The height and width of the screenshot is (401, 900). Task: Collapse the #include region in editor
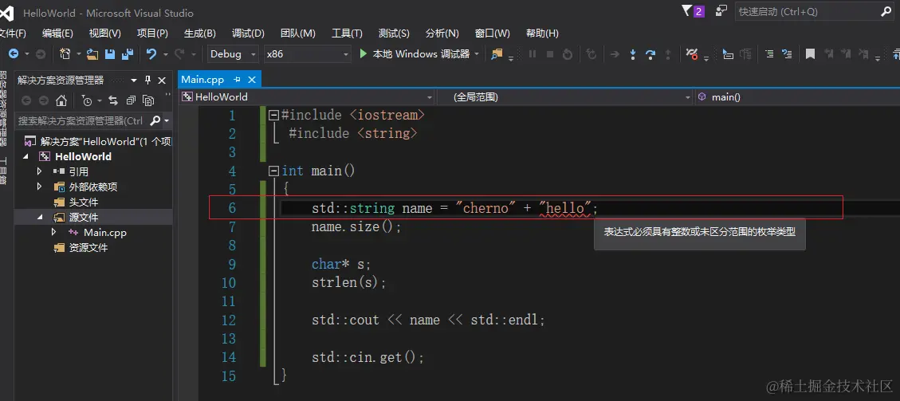point(273,116)
